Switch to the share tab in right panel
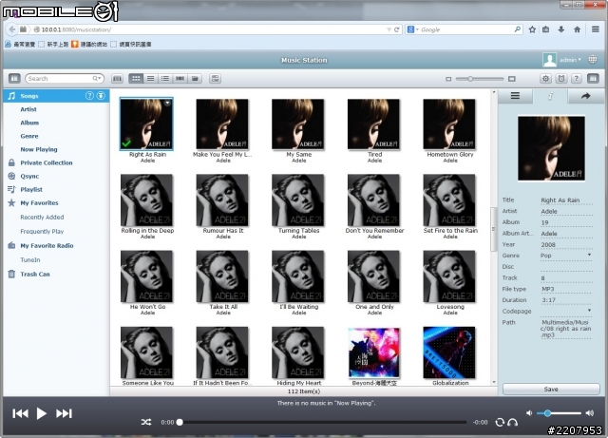 585,96
